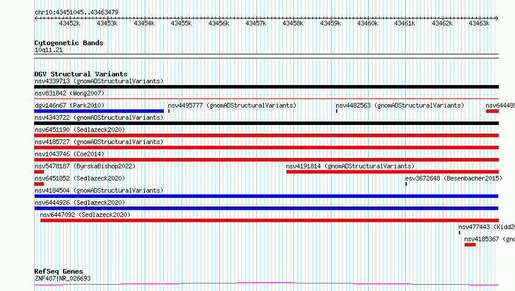Click the short red nsv4185367 bar
515x291 pixels.
click(470, 245)
